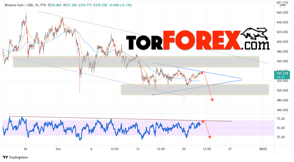
Task: Click the FTX exchange label
Action: [43, 5]
